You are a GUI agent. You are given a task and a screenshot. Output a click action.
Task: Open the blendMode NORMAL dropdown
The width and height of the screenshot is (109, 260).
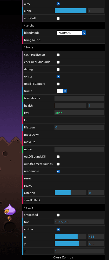71,33
